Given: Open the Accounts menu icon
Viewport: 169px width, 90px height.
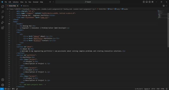Looking at the screenshot, I should pyautogui.click(x=2, y=80).
